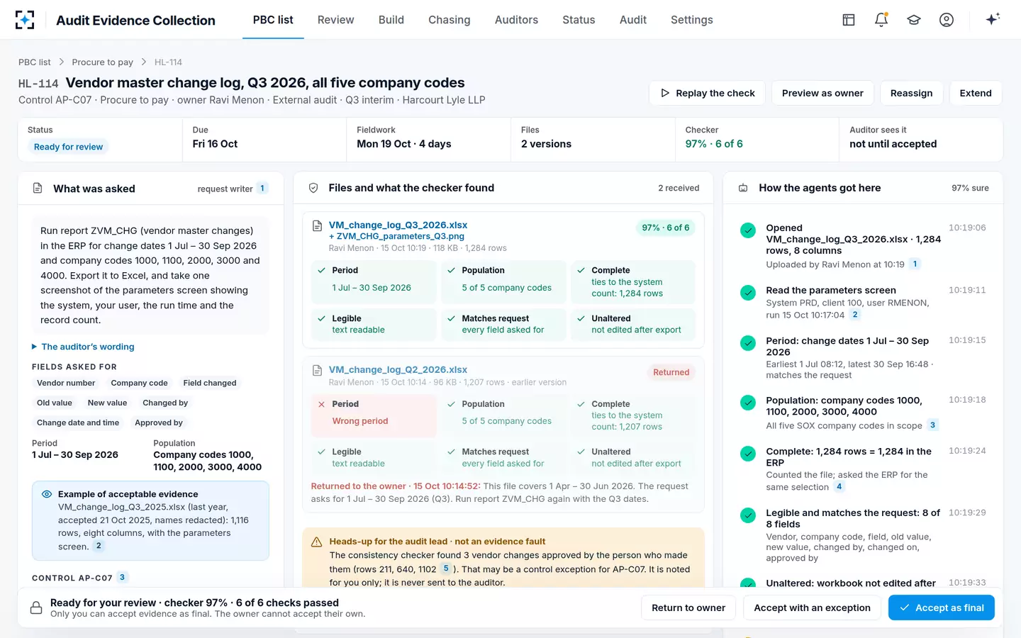Image resolution: width=1021 pixels, height=638 pixels.
Task: Click the graduation cap help icon
Action: pyautogui.click(x=914, y=20)
